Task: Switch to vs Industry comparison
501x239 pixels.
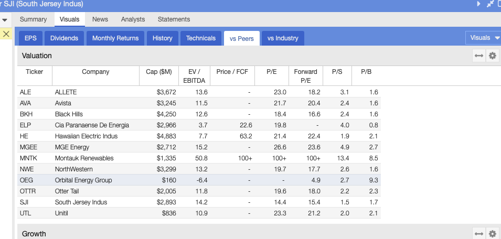Action: coord(283,38)
